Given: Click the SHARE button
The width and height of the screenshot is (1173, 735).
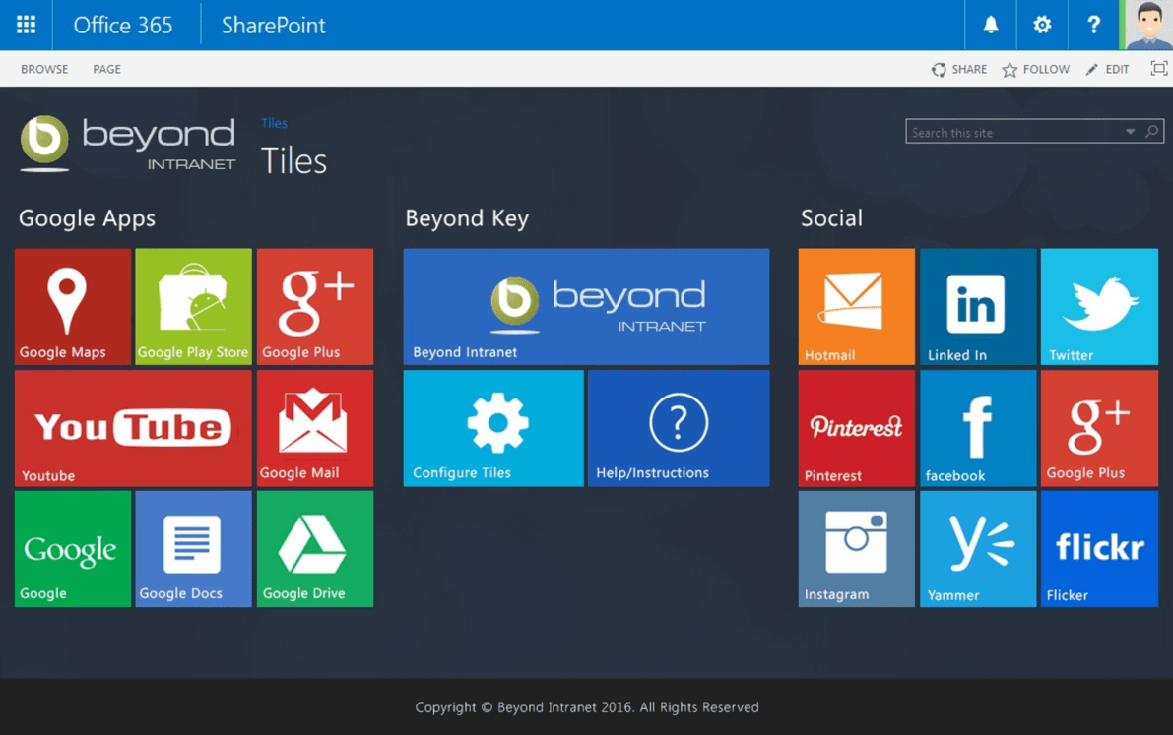Looking at the screenshot, I should (959, 69).
